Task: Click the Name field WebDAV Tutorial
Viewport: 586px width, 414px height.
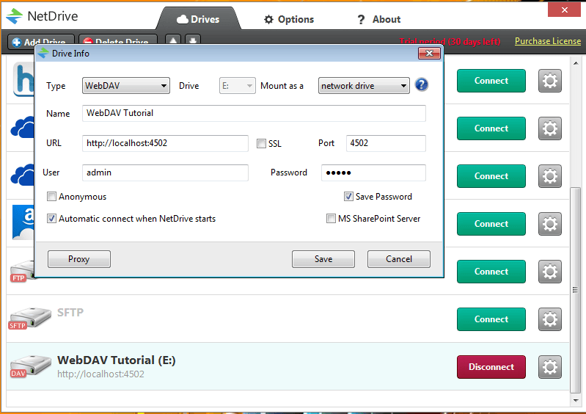Action: tap(254, 113)
